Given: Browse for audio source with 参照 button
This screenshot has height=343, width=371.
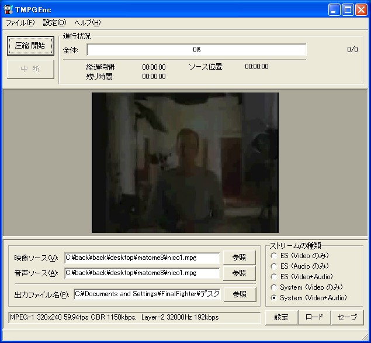Looking at the screenshot, I should click(239, 273).
